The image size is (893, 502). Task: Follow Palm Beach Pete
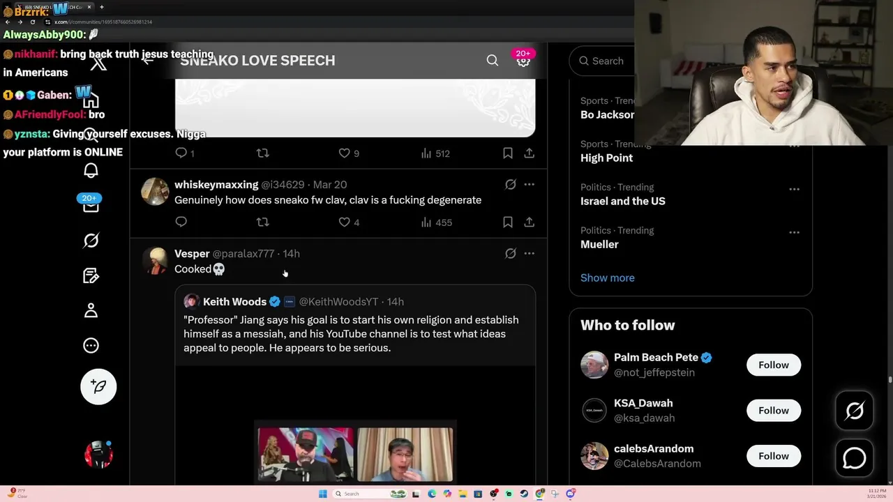click(774, 365)
